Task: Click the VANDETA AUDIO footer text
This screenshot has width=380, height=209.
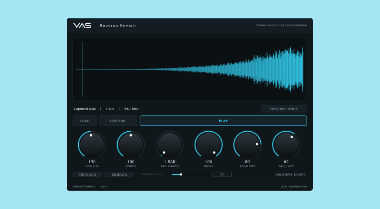Action: pyautogui.click(x=84, y=186)
